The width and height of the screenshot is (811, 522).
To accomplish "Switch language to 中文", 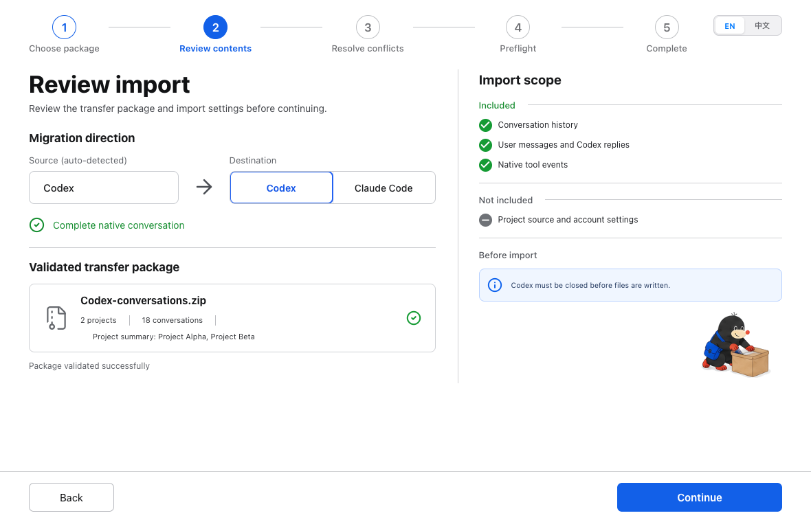I will pos(762,26).
